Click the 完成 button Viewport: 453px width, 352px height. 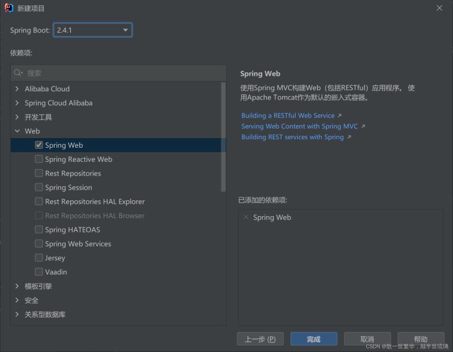coord(314,339)
